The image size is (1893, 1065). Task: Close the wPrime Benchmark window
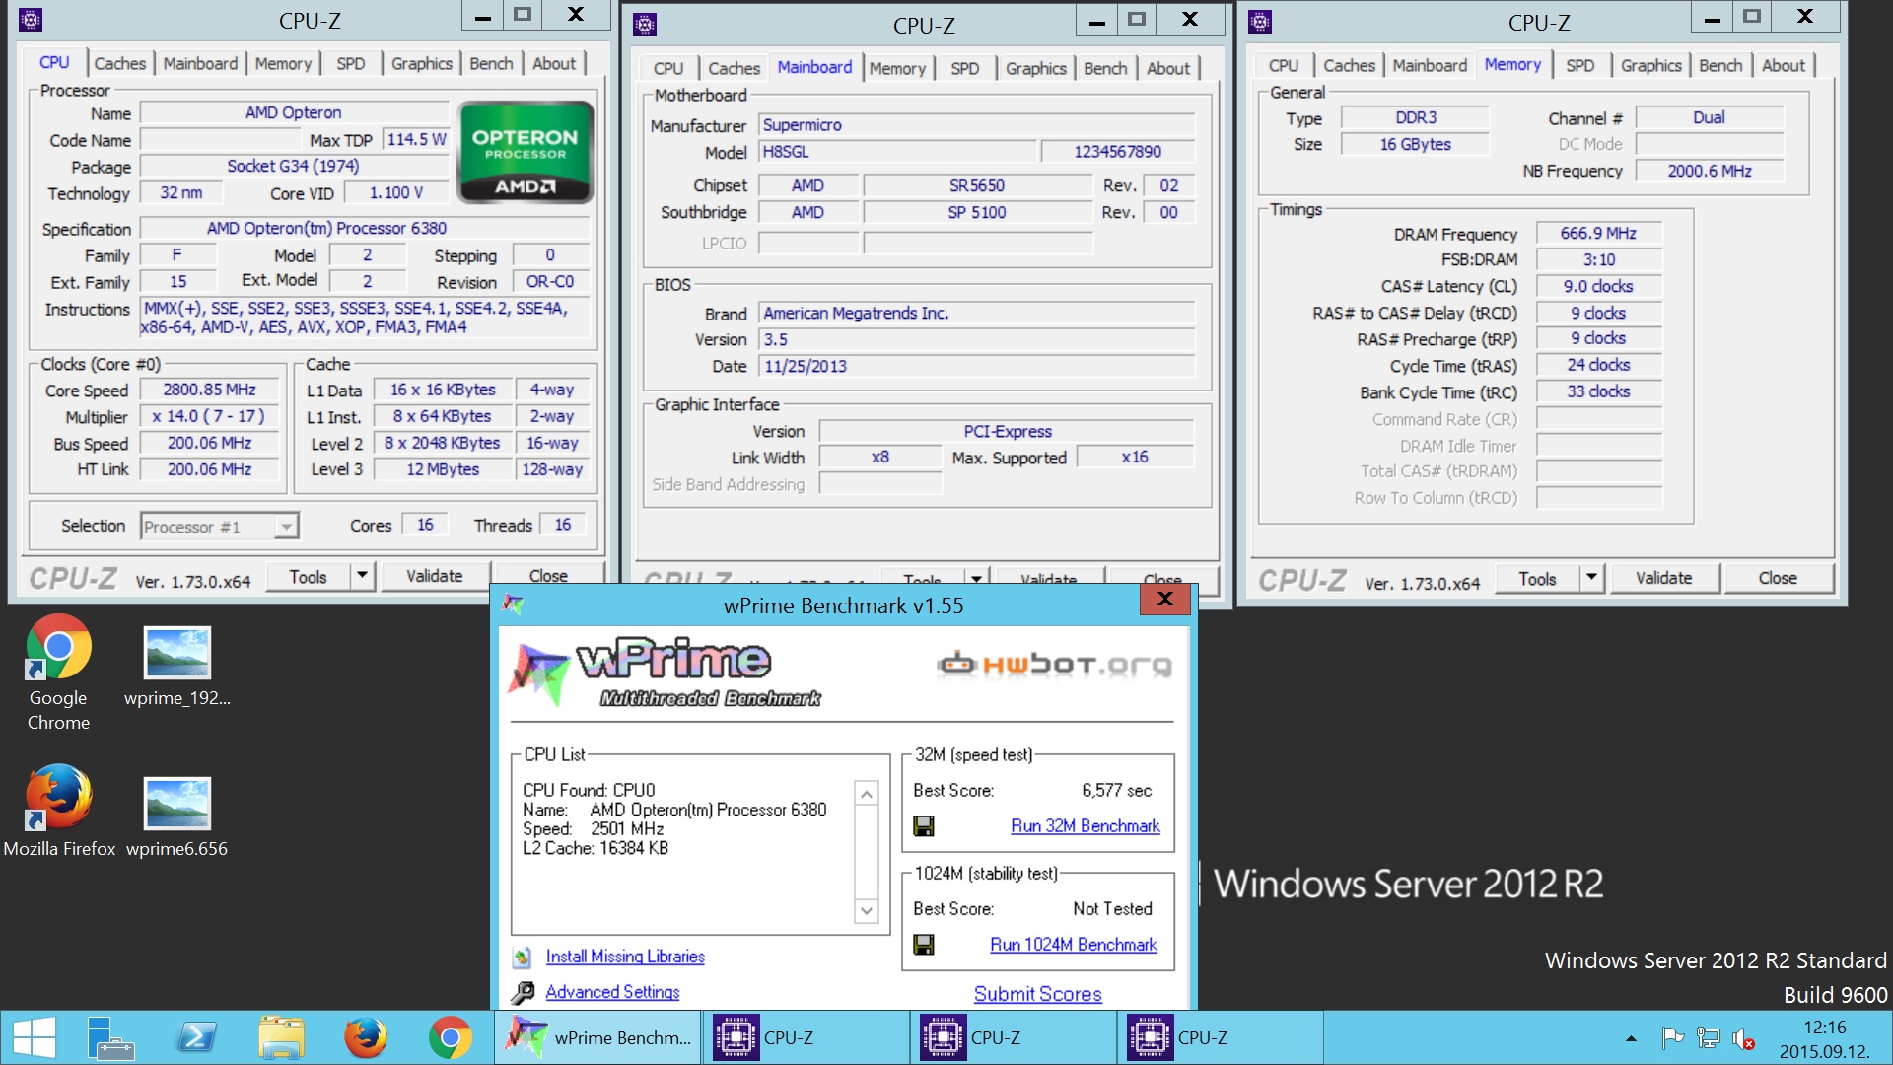1164,599
